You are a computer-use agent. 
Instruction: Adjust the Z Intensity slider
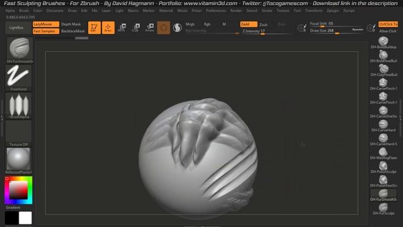pyautogui.click(x=267, y=32)
